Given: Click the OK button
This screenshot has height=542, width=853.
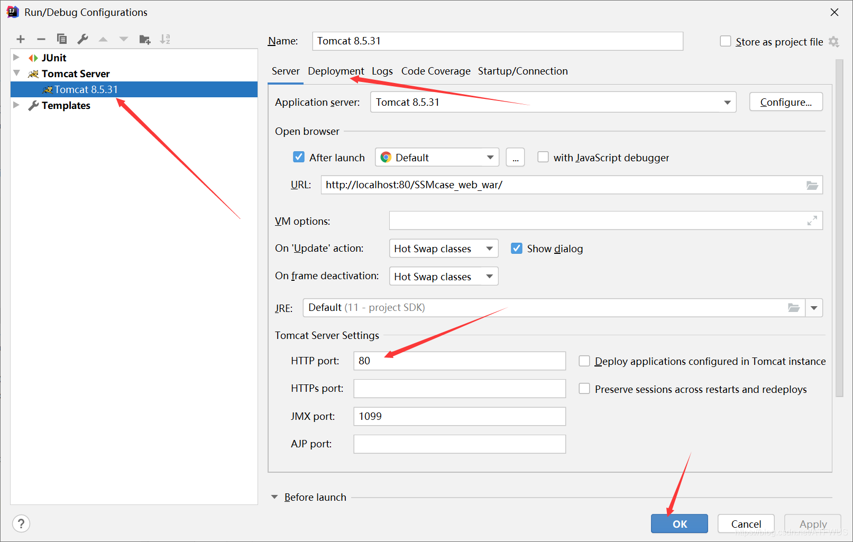Looking at the screenshot, I should tap(680, 523).
